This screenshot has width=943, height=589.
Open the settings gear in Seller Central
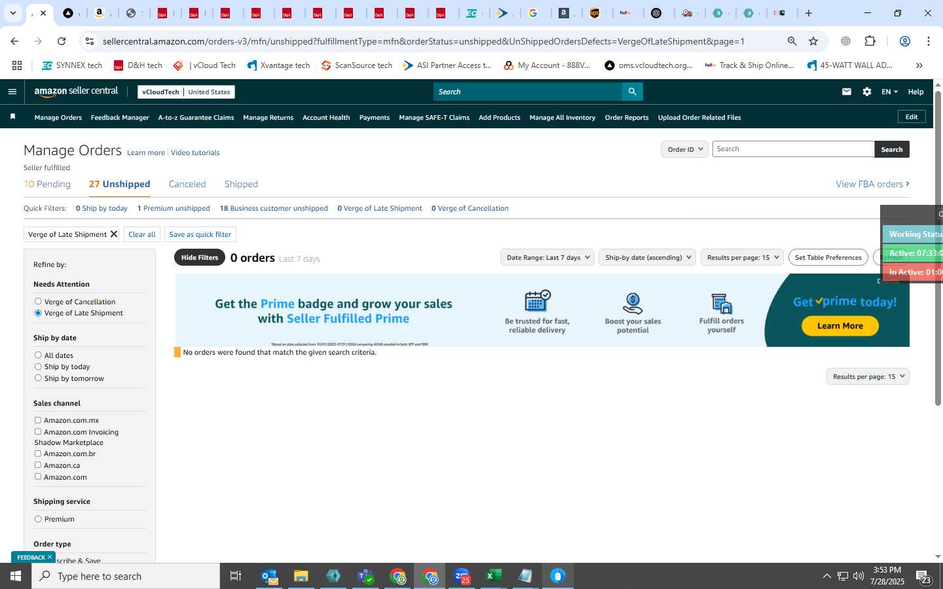(x=867, y=92)
